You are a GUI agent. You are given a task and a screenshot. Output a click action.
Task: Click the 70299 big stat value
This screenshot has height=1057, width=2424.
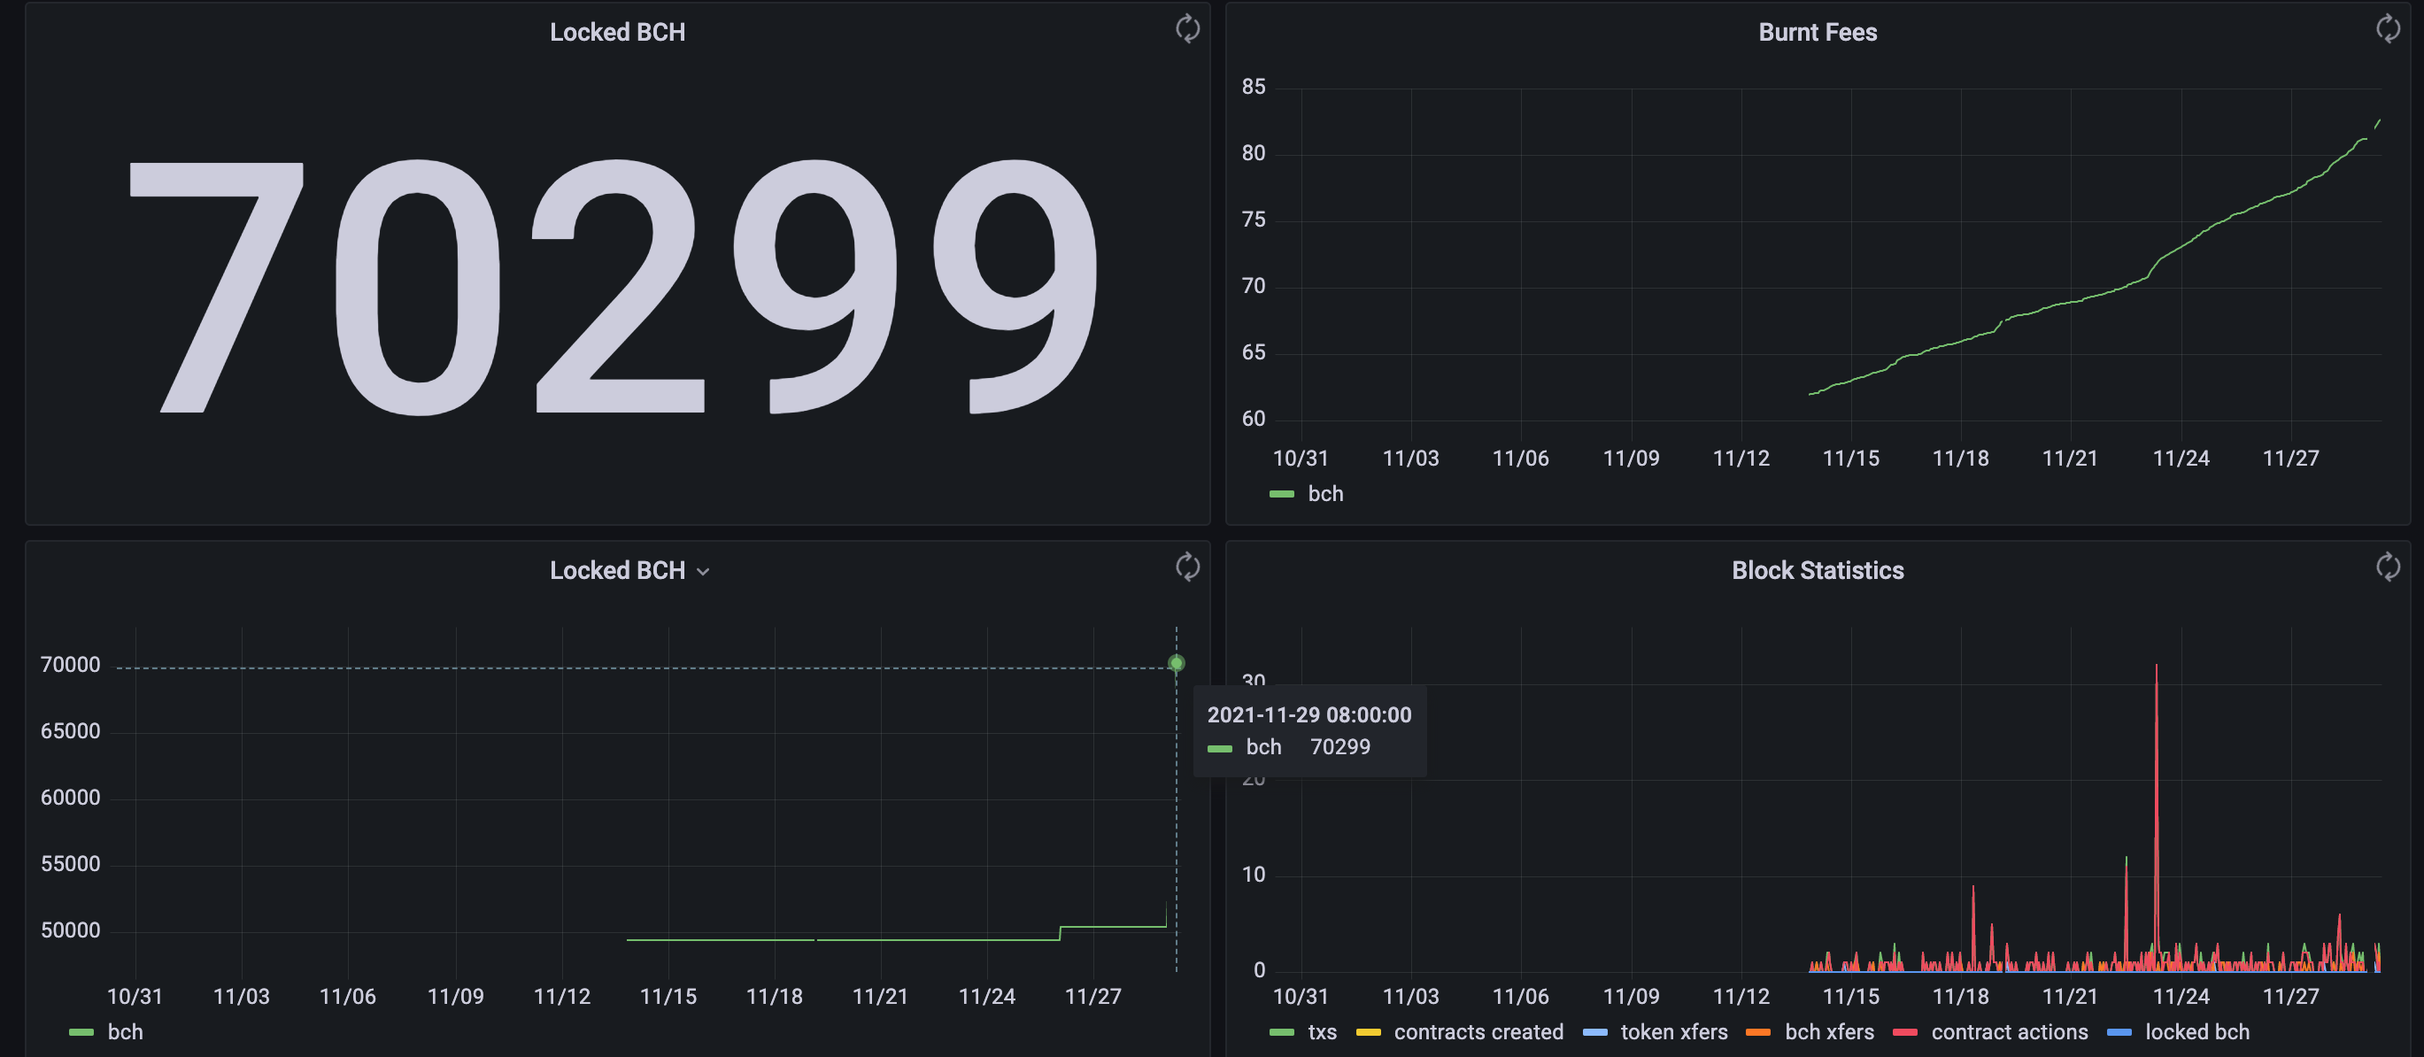click(614, 286)
